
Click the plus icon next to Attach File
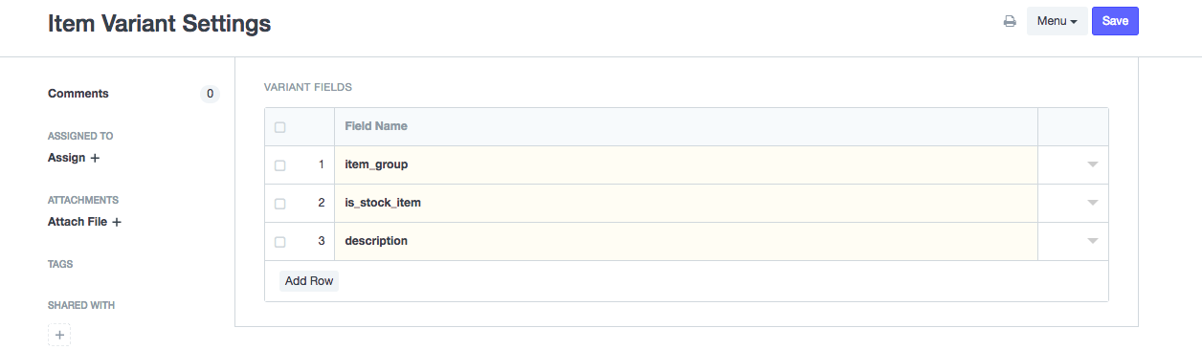pos(117,222)
